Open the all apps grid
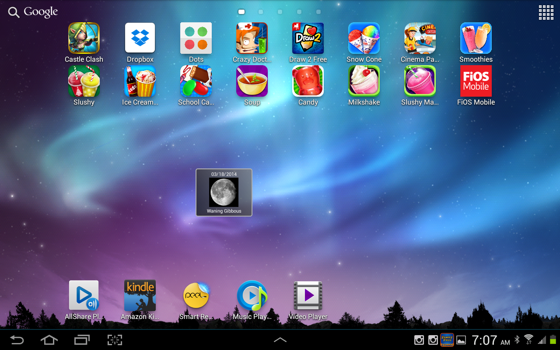The image size is (560, 350). coord(546,12)
